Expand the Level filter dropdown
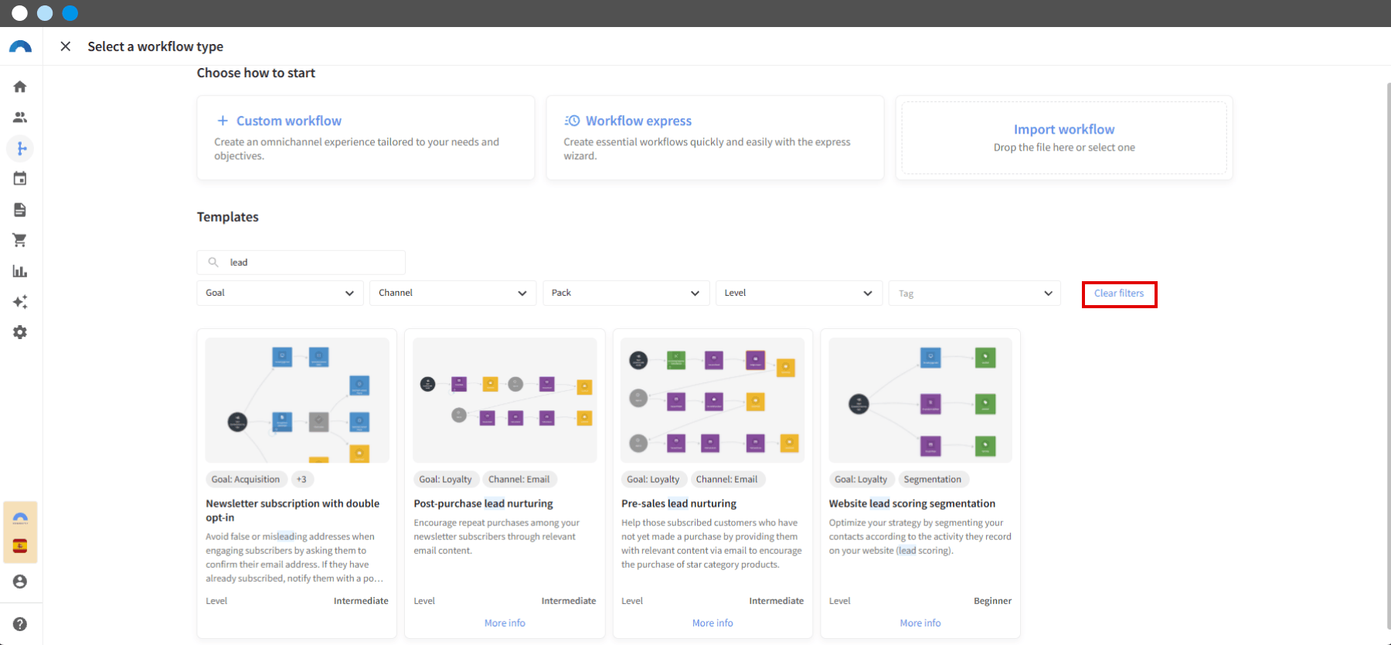 799,293
